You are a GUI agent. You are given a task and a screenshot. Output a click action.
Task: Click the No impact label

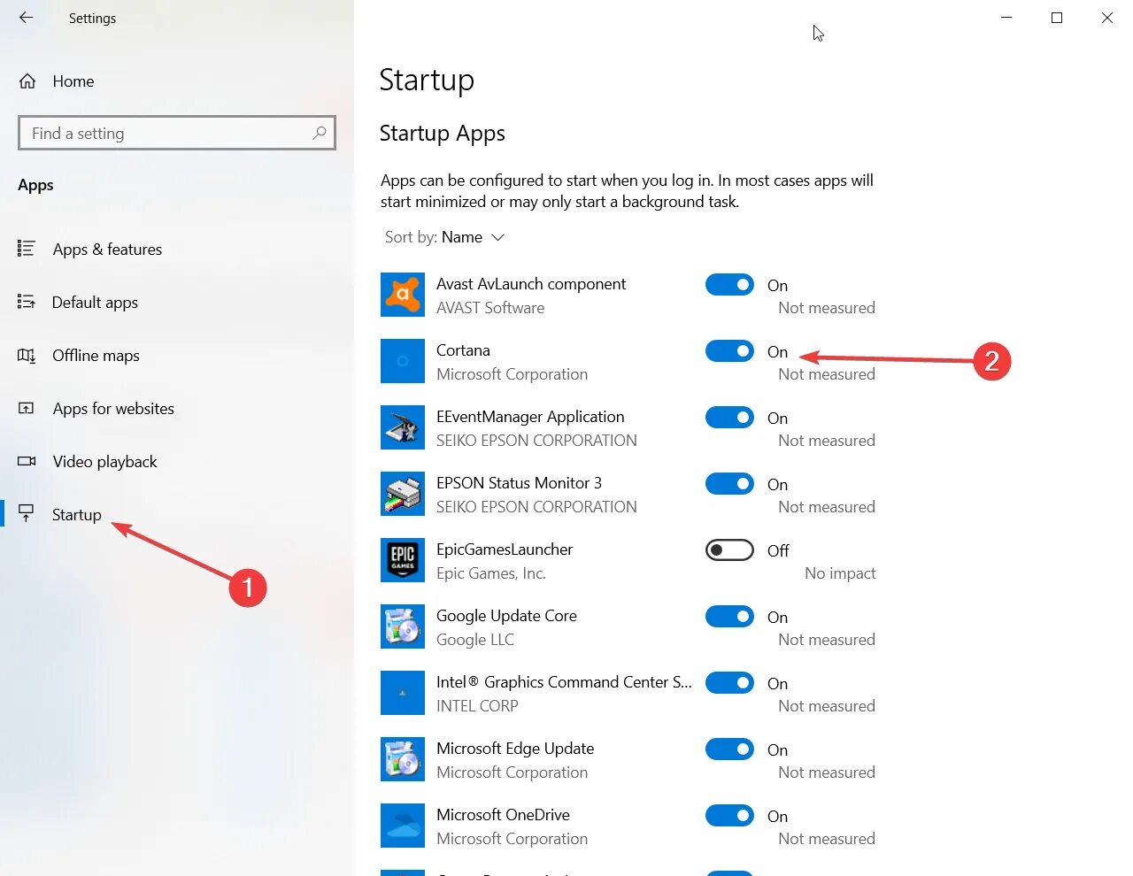pyautogui.click(x=840, y=573)
